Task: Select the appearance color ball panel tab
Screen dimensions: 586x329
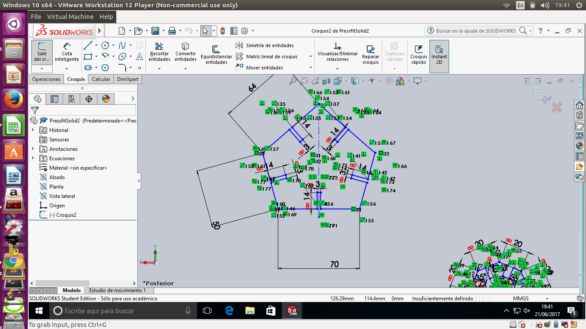Action: pyautogui.click(x=106, y=99)
